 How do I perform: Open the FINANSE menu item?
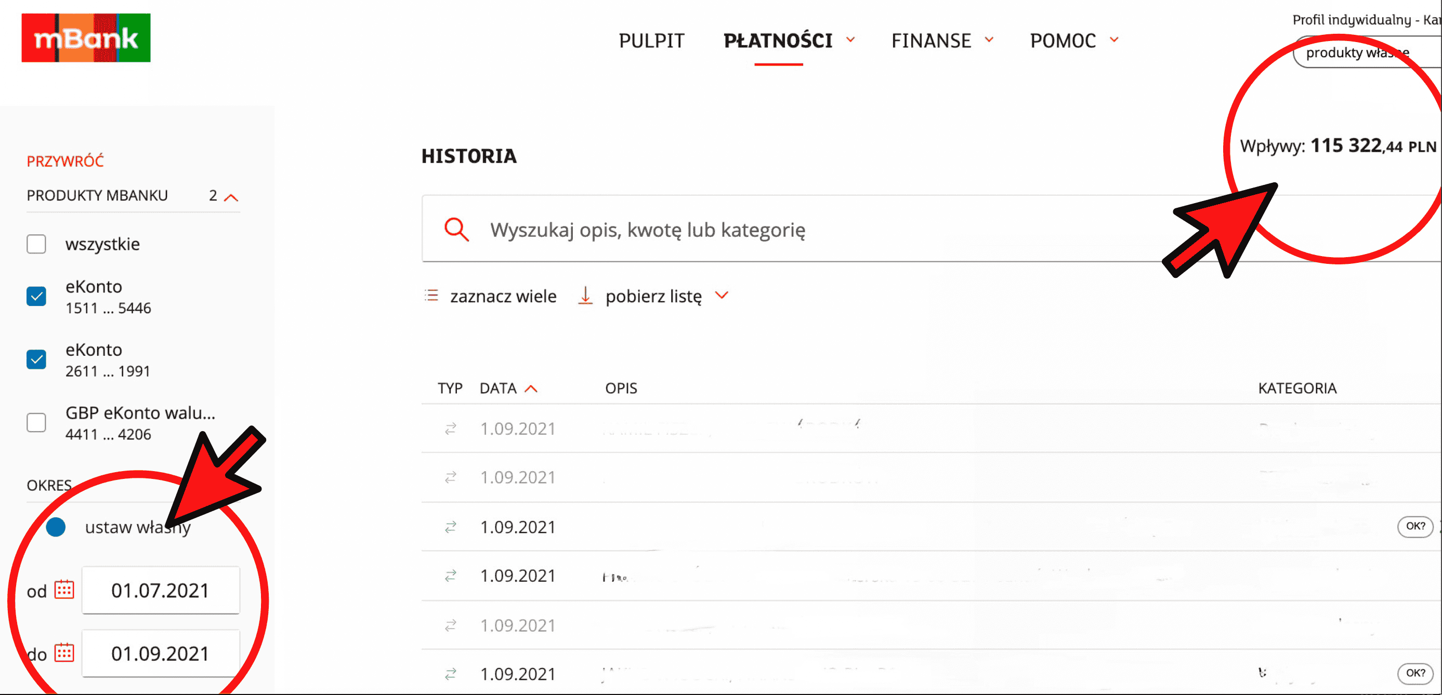tap(931, 41)
